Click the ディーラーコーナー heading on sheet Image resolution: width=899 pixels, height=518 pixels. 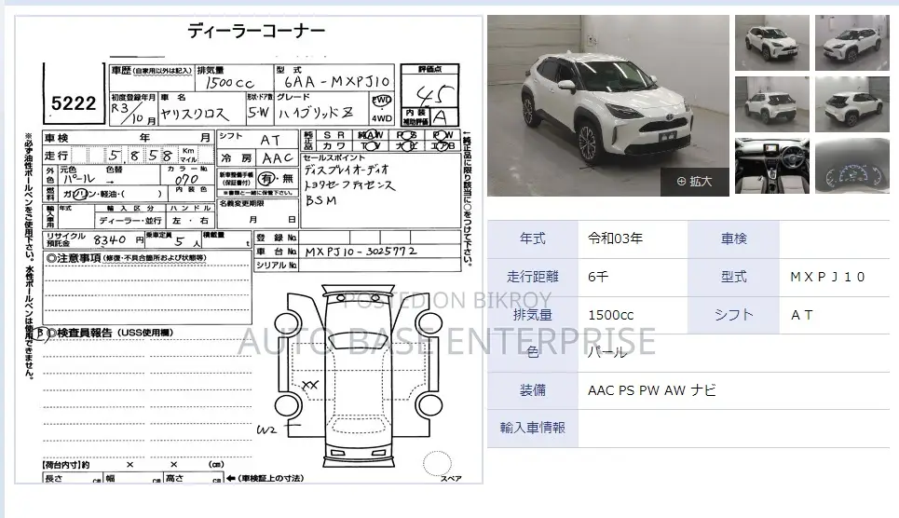click(256, 31)
